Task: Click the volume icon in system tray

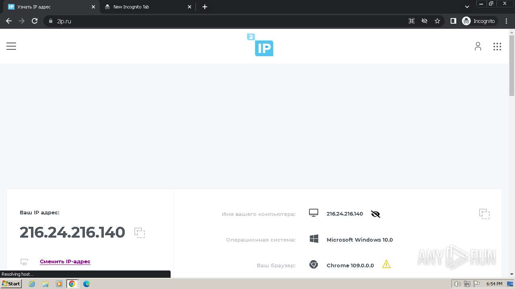Action: (x=457, y=284)
